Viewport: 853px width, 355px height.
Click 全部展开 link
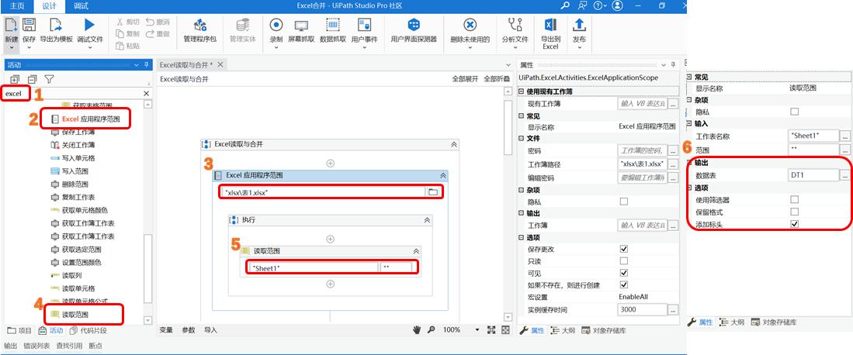point(465,79)
